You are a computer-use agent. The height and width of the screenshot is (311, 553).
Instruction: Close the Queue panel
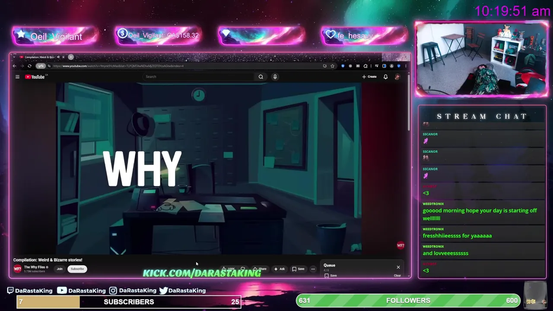point(398,267)
